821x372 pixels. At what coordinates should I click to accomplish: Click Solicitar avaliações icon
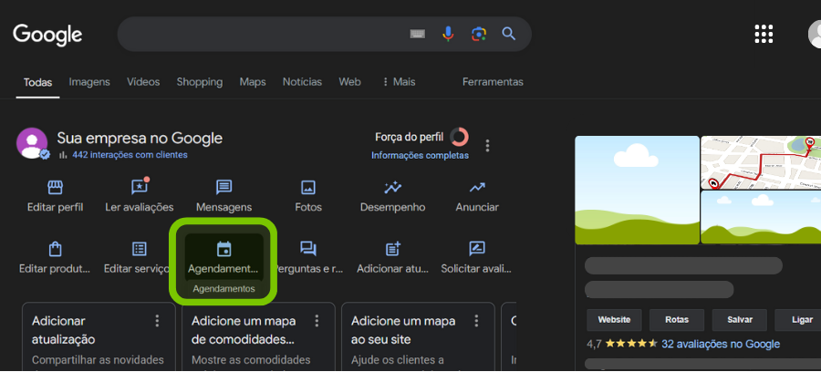pos(477,249)
